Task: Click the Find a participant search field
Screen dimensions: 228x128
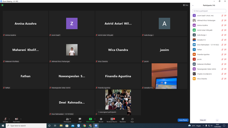Action: [209, 11]
